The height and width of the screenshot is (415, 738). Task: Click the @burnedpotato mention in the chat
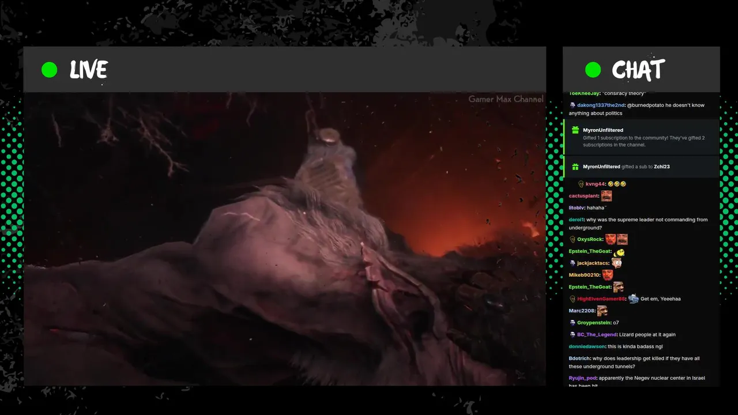tap(645, 105)
